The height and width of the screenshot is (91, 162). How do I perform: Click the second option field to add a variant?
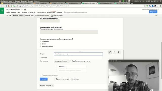point(72,71)
